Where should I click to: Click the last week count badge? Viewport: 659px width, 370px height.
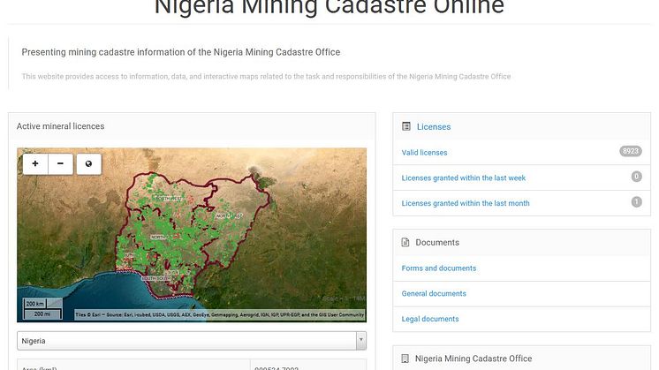point(636,177)
